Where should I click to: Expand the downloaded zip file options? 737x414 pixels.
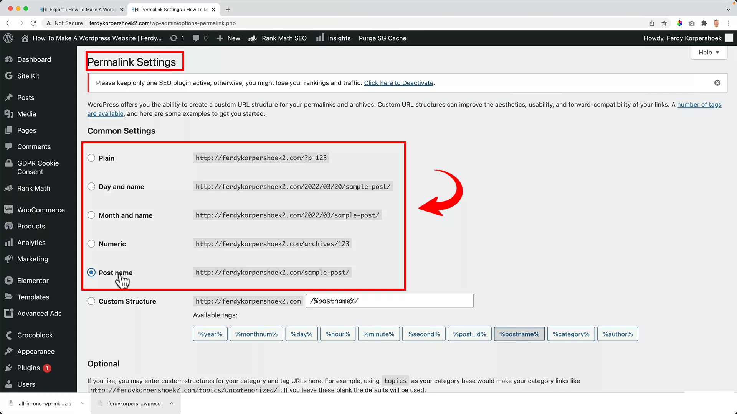(x=81, y=403)
